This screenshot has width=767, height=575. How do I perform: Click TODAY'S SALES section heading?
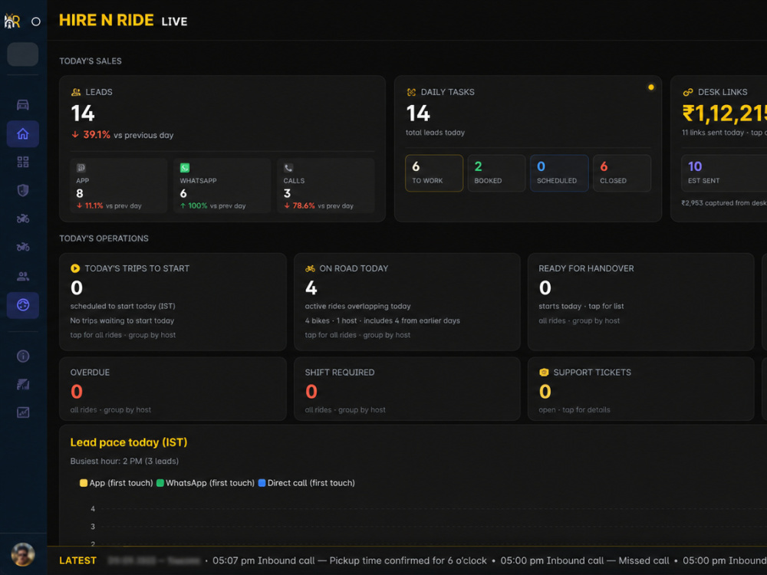point(91,61)
